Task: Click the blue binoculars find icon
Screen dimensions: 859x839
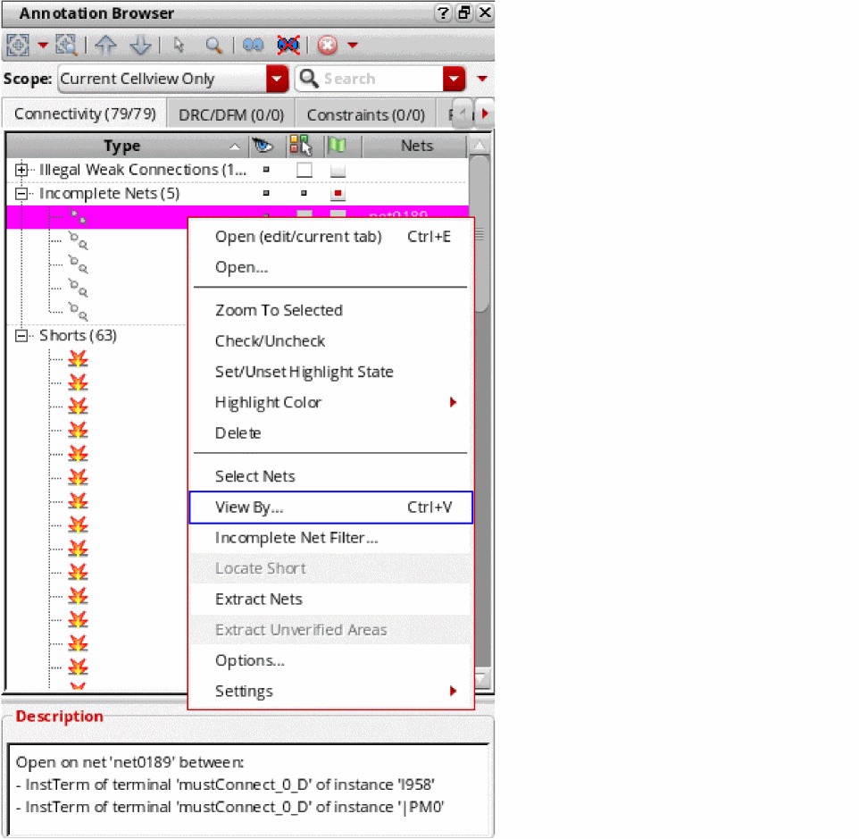Action: click(253, 45)
